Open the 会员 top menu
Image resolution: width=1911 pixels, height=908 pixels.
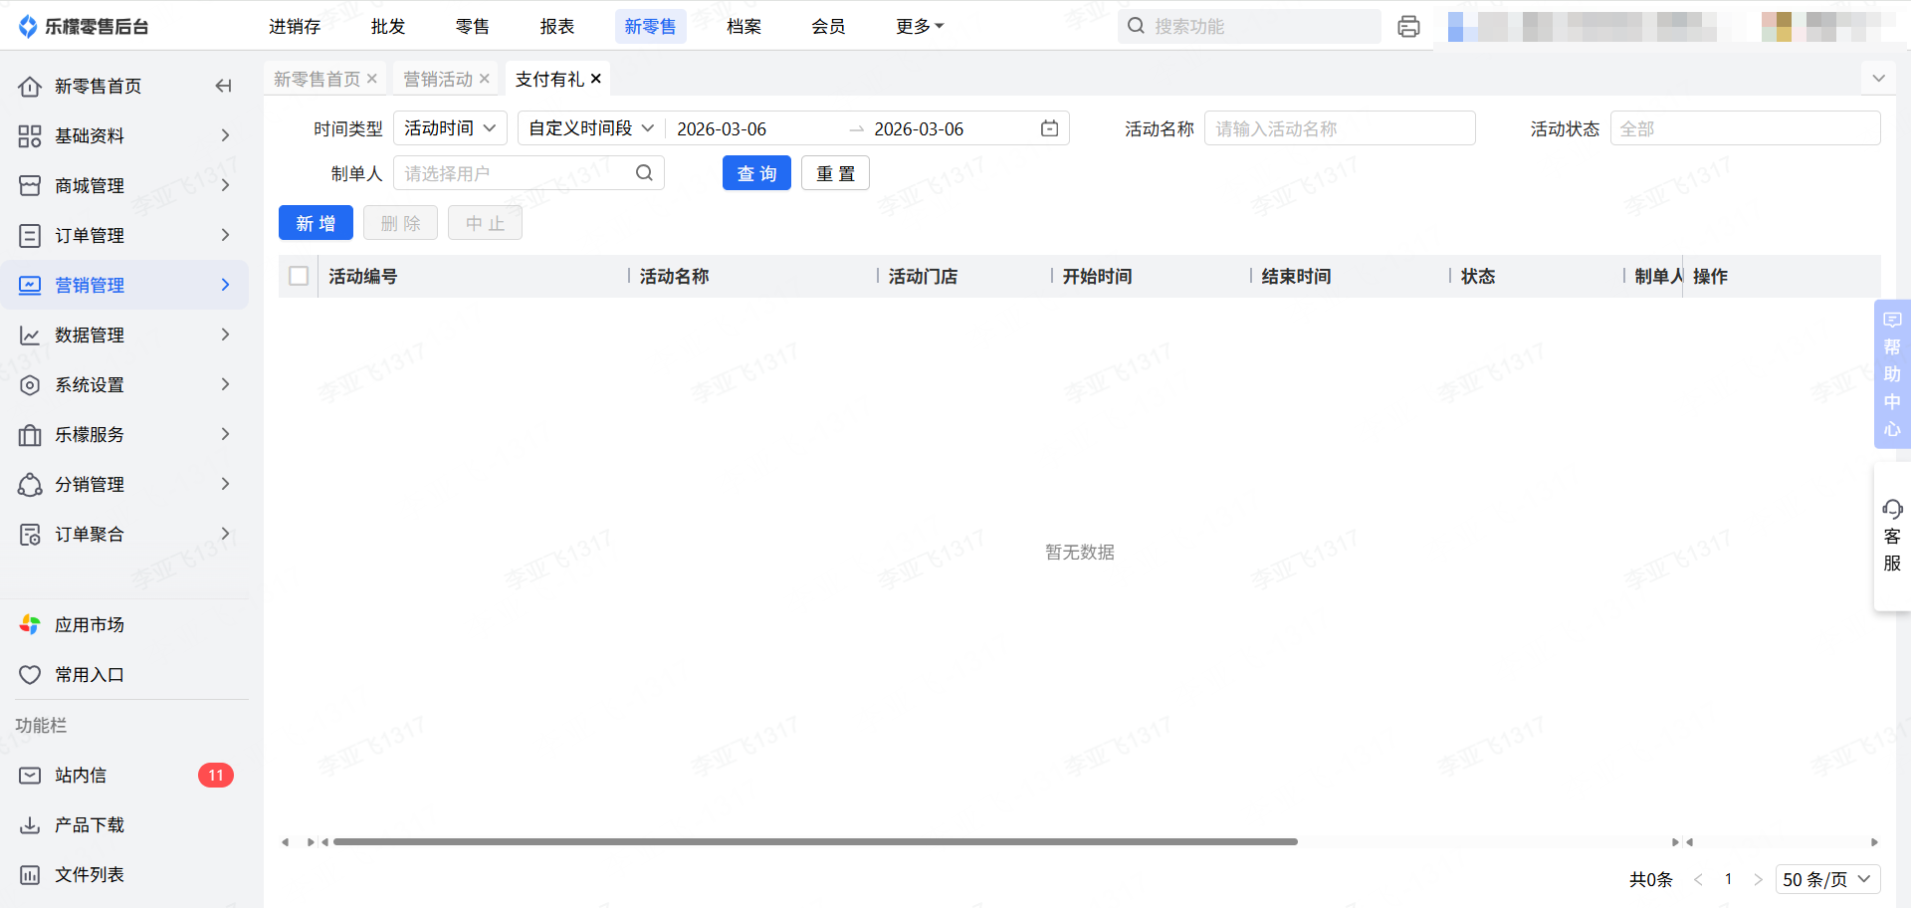coord(828,27)
